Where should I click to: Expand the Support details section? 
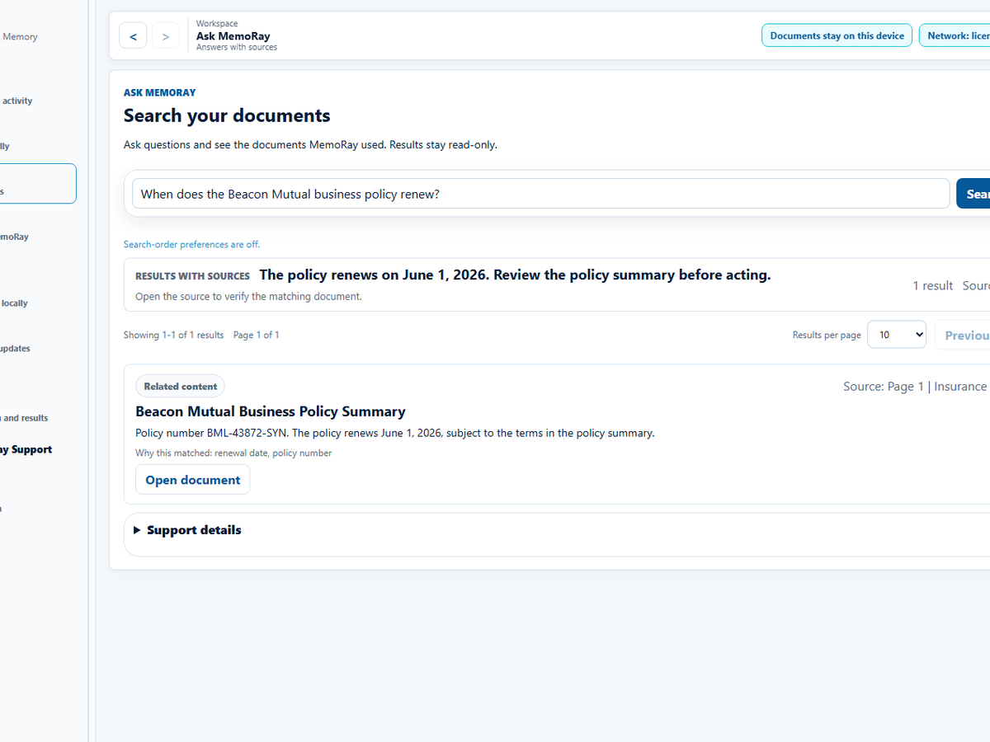coord(194,530)
